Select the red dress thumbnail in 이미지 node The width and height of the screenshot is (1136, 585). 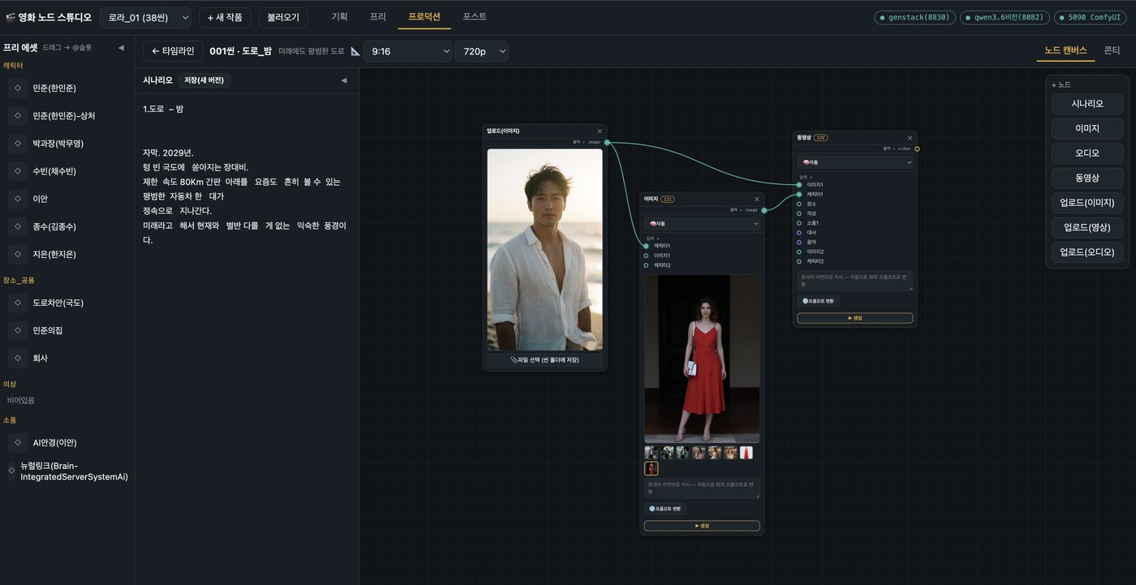[x=746, y=453]
